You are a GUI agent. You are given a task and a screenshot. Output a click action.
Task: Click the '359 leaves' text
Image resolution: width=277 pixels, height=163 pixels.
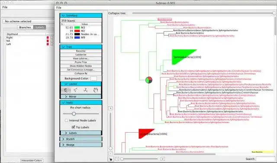[68, 20]
